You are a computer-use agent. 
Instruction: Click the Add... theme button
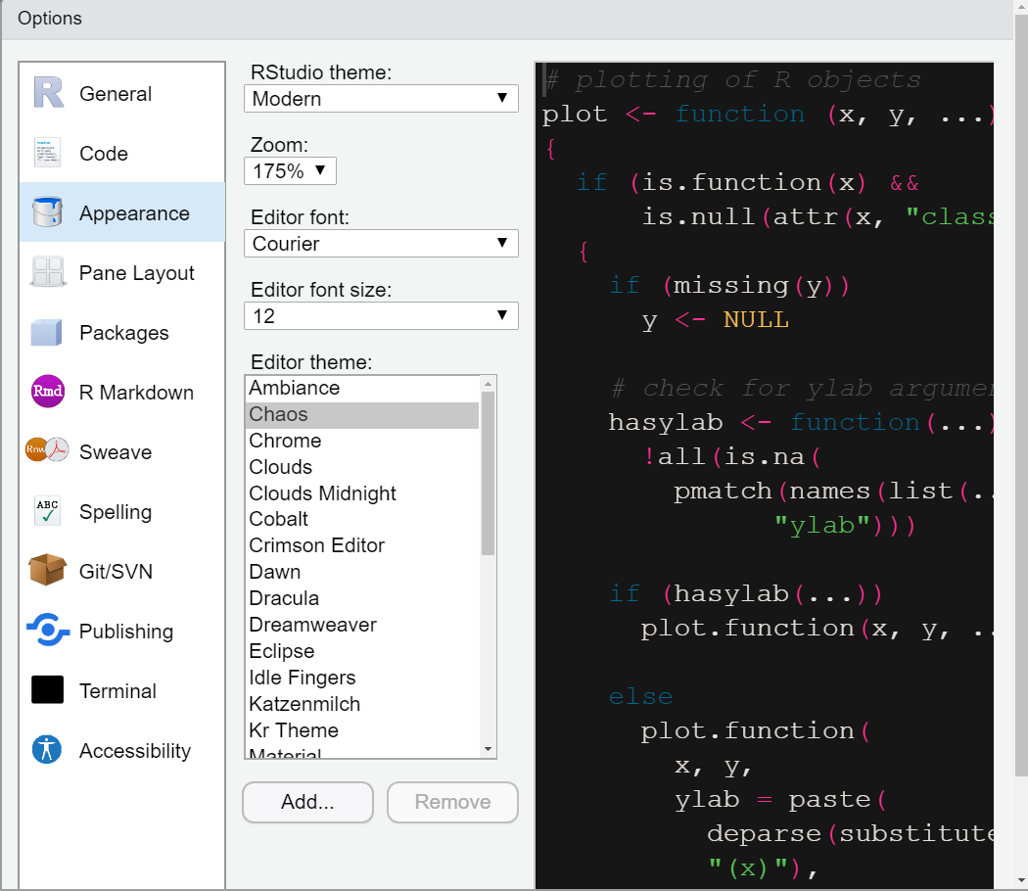(307, 802)
